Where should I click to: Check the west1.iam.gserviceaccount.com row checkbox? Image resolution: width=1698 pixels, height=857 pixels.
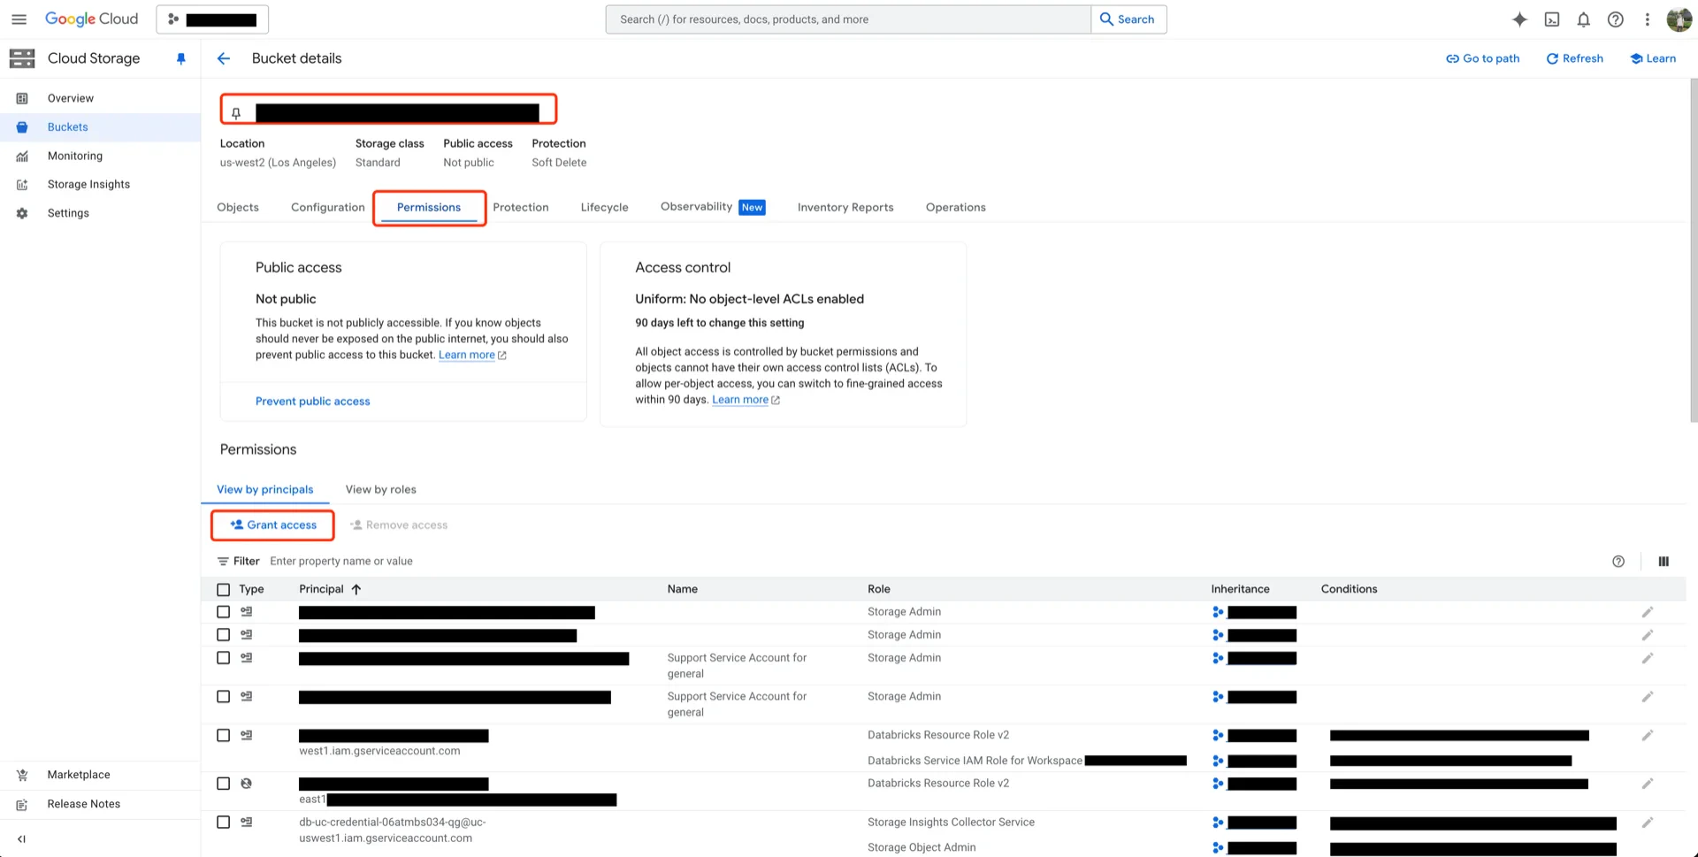tap(223, 735)
